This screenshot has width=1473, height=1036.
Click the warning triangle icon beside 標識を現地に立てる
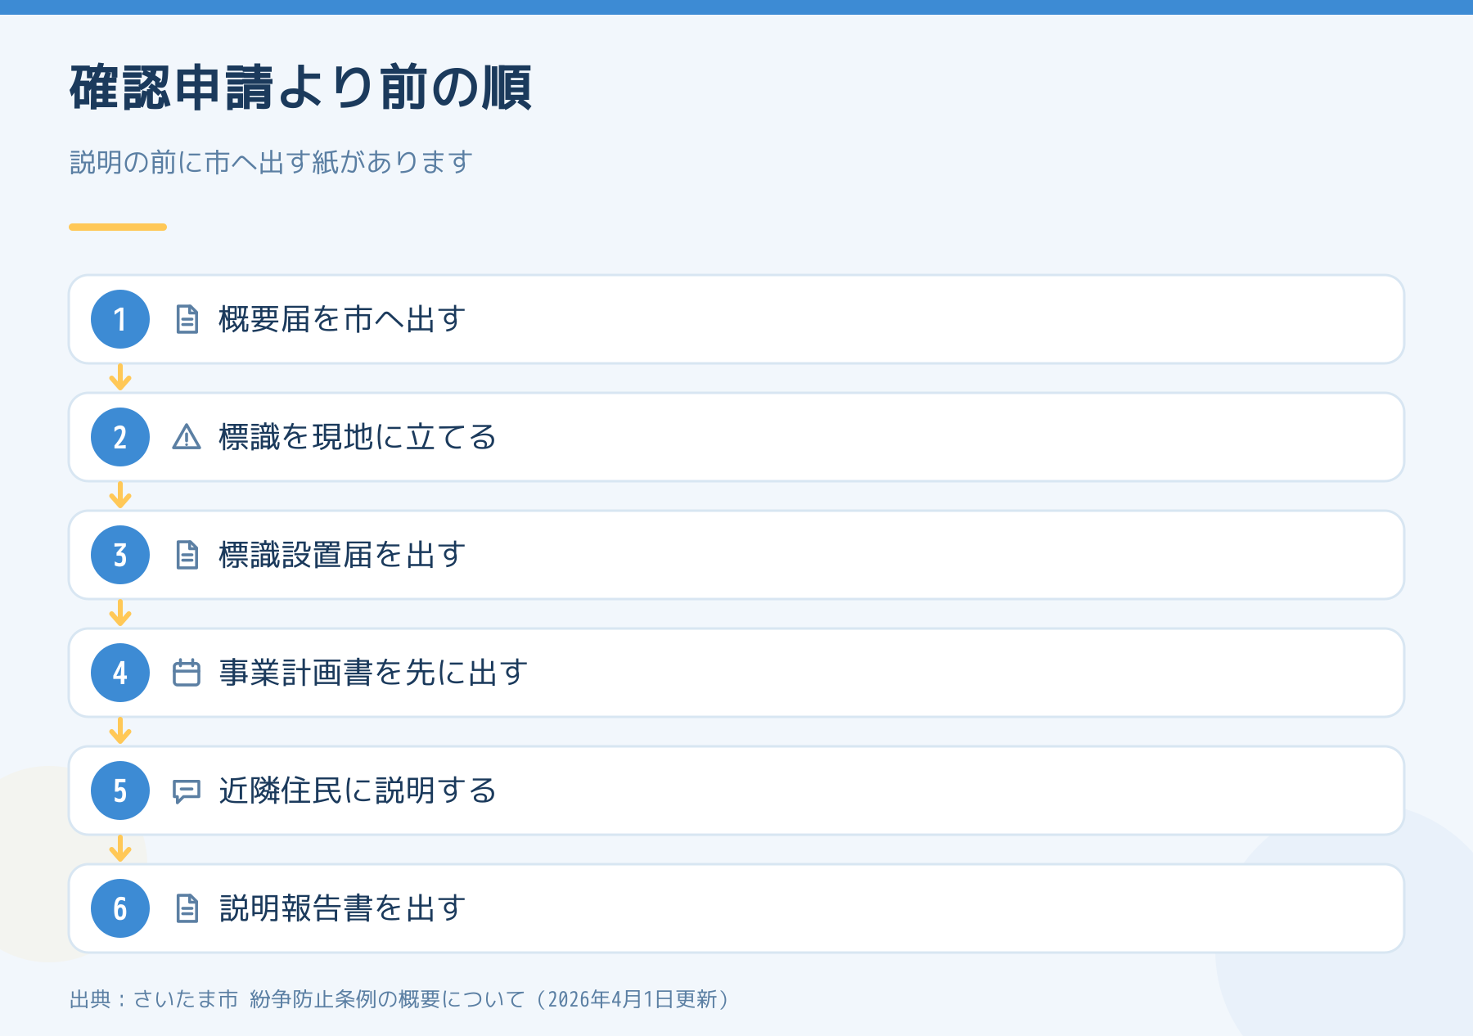pyautogui.click(x=187, y=437)
